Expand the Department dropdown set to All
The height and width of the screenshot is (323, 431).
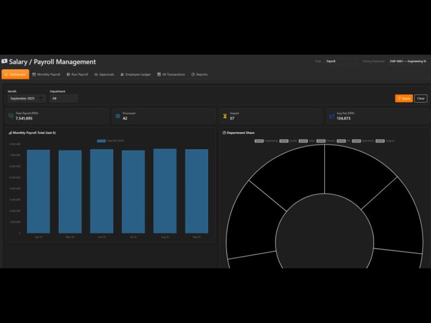64,98
